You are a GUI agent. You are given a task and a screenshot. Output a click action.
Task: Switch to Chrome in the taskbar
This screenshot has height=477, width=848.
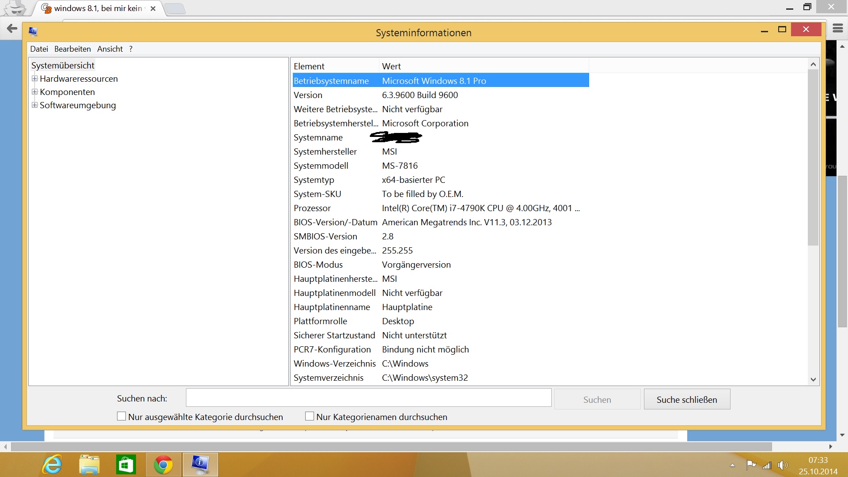coord(163,465)
